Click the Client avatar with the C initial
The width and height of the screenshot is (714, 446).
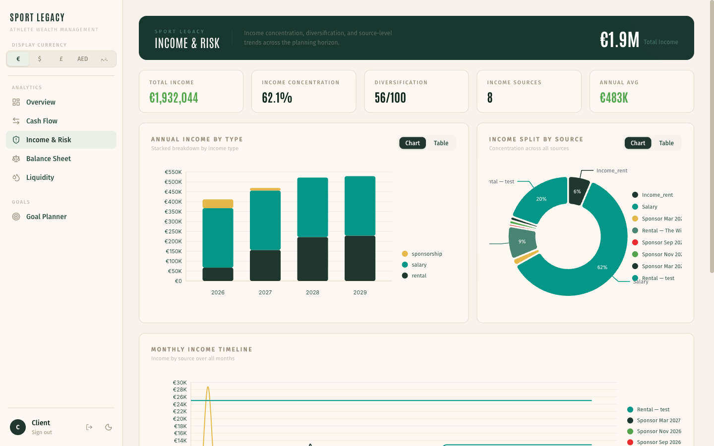tap(17, 427)
